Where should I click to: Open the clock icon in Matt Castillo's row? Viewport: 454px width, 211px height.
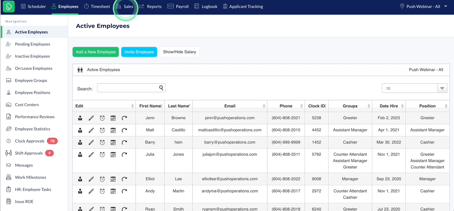coord(102,130)
